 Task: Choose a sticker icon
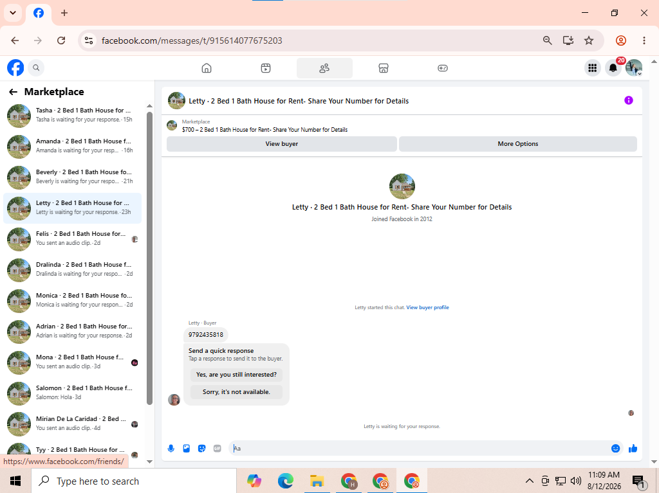click(x=201, y=449)
